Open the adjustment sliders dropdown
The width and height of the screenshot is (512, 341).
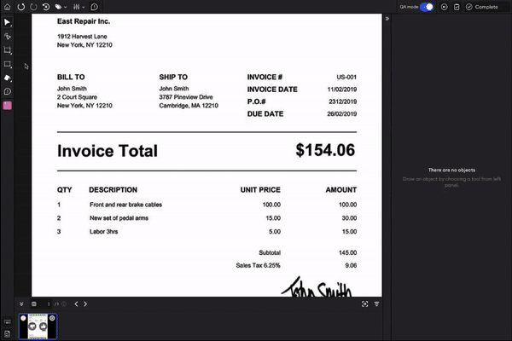point(79,7)
